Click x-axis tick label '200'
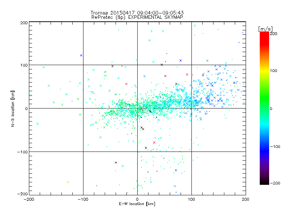 click(246, 199)
